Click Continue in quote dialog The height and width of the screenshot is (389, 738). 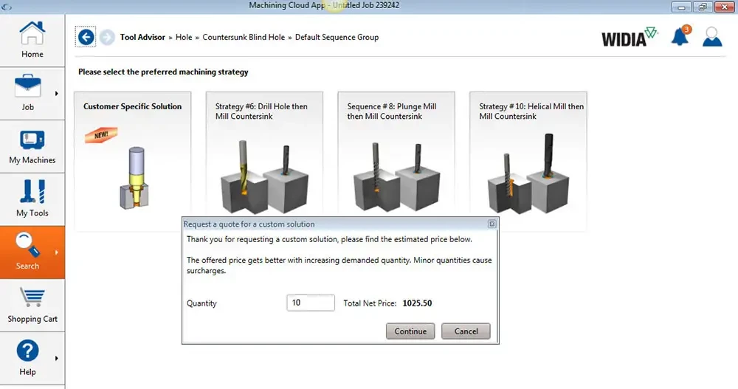410,331
